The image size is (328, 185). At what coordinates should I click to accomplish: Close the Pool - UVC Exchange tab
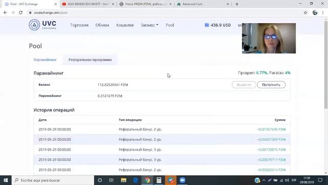(x=56, y=4)
